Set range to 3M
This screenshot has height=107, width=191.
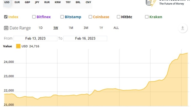[86, 28]
